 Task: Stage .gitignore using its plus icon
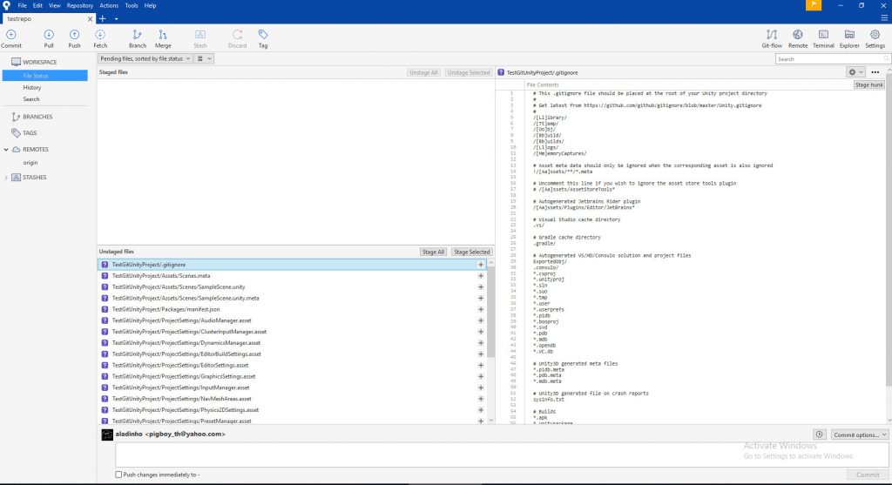point(481,265)
